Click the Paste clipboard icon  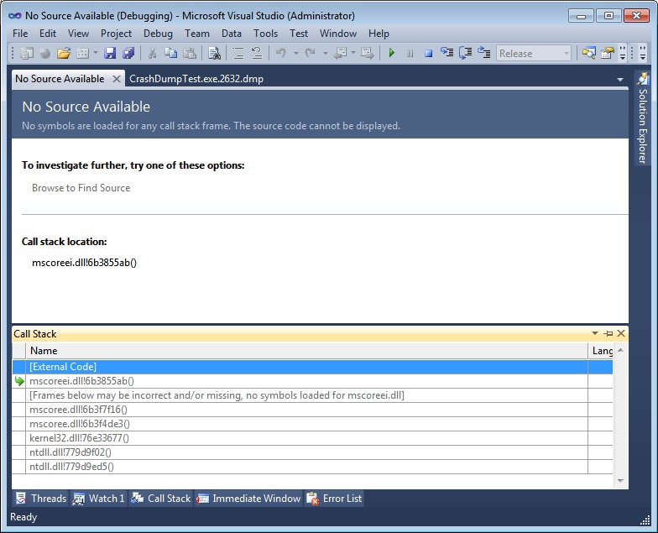[190, 54]
